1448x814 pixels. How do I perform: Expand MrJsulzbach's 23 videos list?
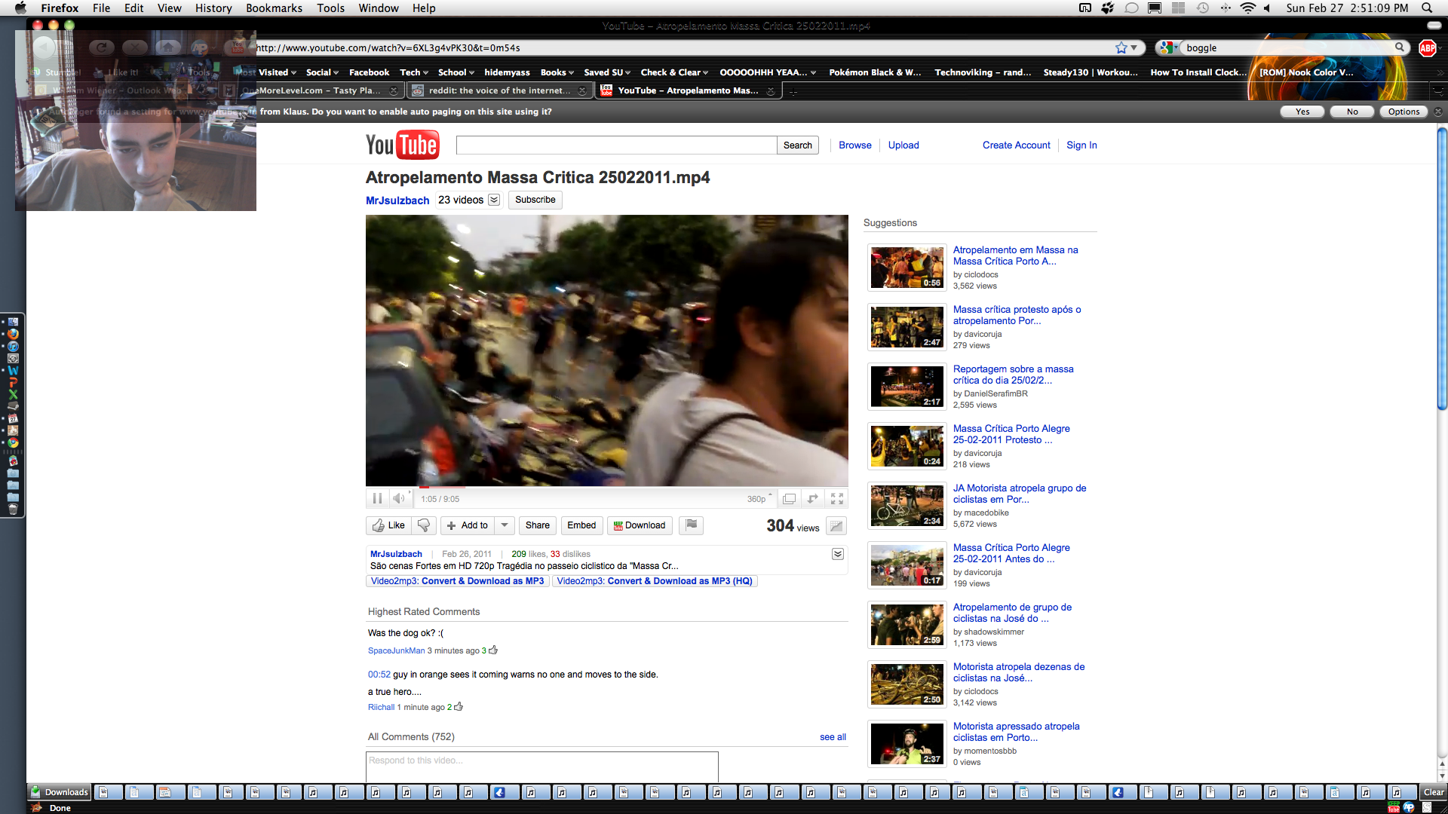tap(494, 200)
